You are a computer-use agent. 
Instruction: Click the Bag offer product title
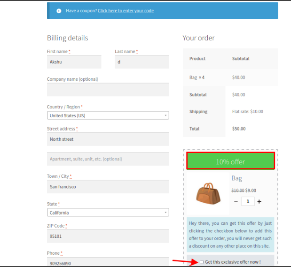(x=236, y=178)
